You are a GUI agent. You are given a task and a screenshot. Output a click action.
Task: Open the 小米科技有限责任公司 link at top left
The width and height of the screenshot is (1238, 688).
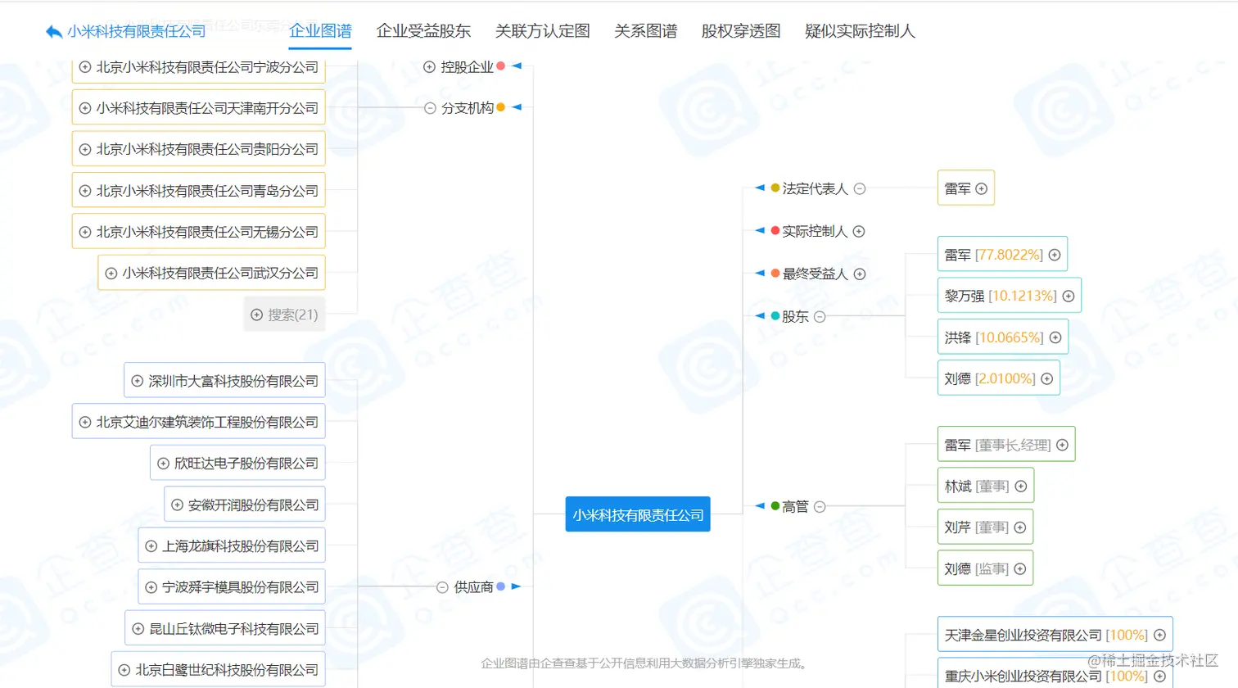[137, 31]
